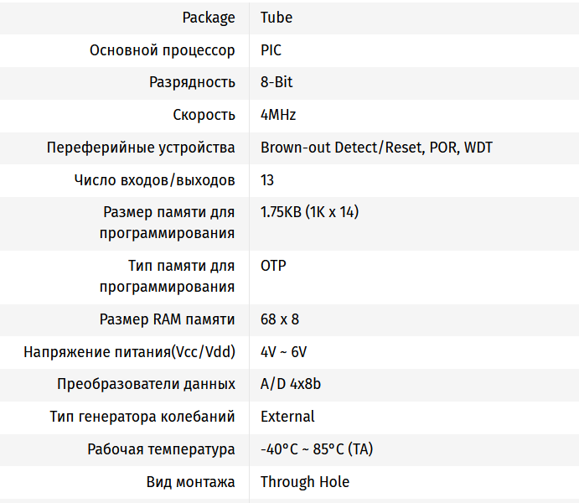Click the "Разрядность" label
Viewport: 579px width, 503px height.
coord(192,82)
